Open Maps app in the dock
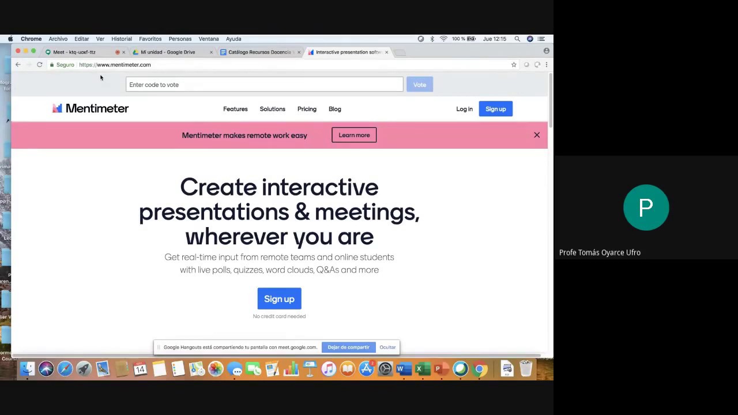The width and height of the screenshot is (738, 415). [x=197, y=368]
